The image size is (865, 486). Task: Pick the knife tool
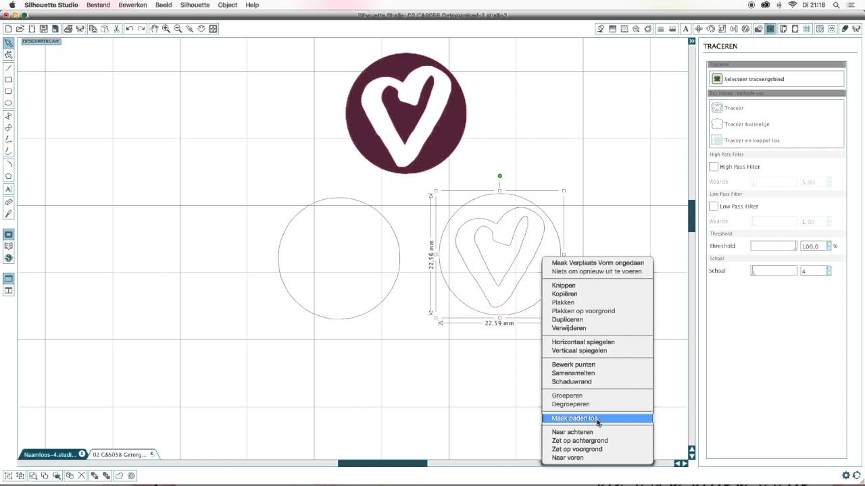(9, 214)
